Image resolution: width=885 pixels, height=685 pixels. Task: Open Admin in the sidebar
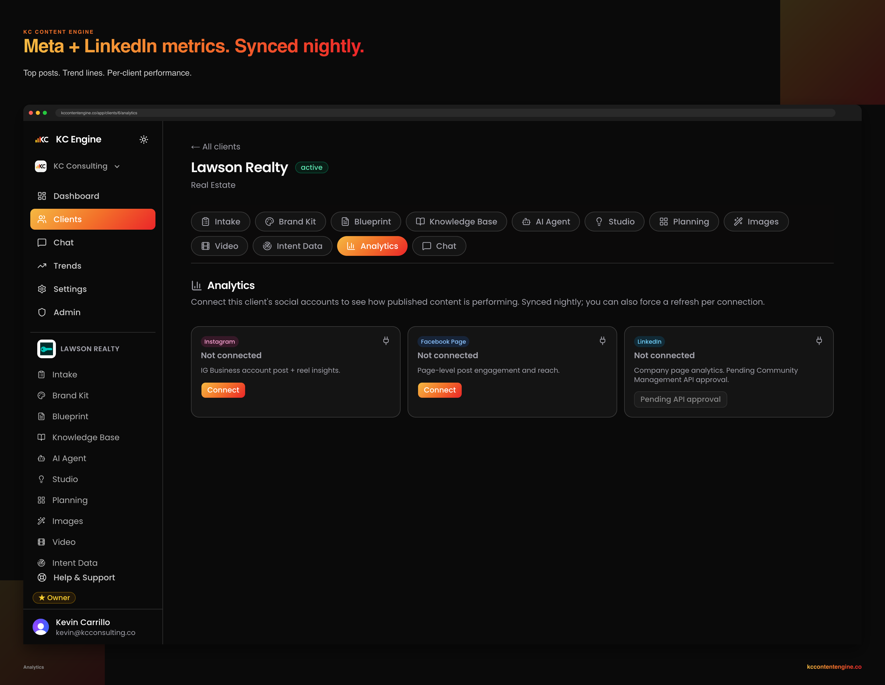pyautogui.click(x=93, y=312)
